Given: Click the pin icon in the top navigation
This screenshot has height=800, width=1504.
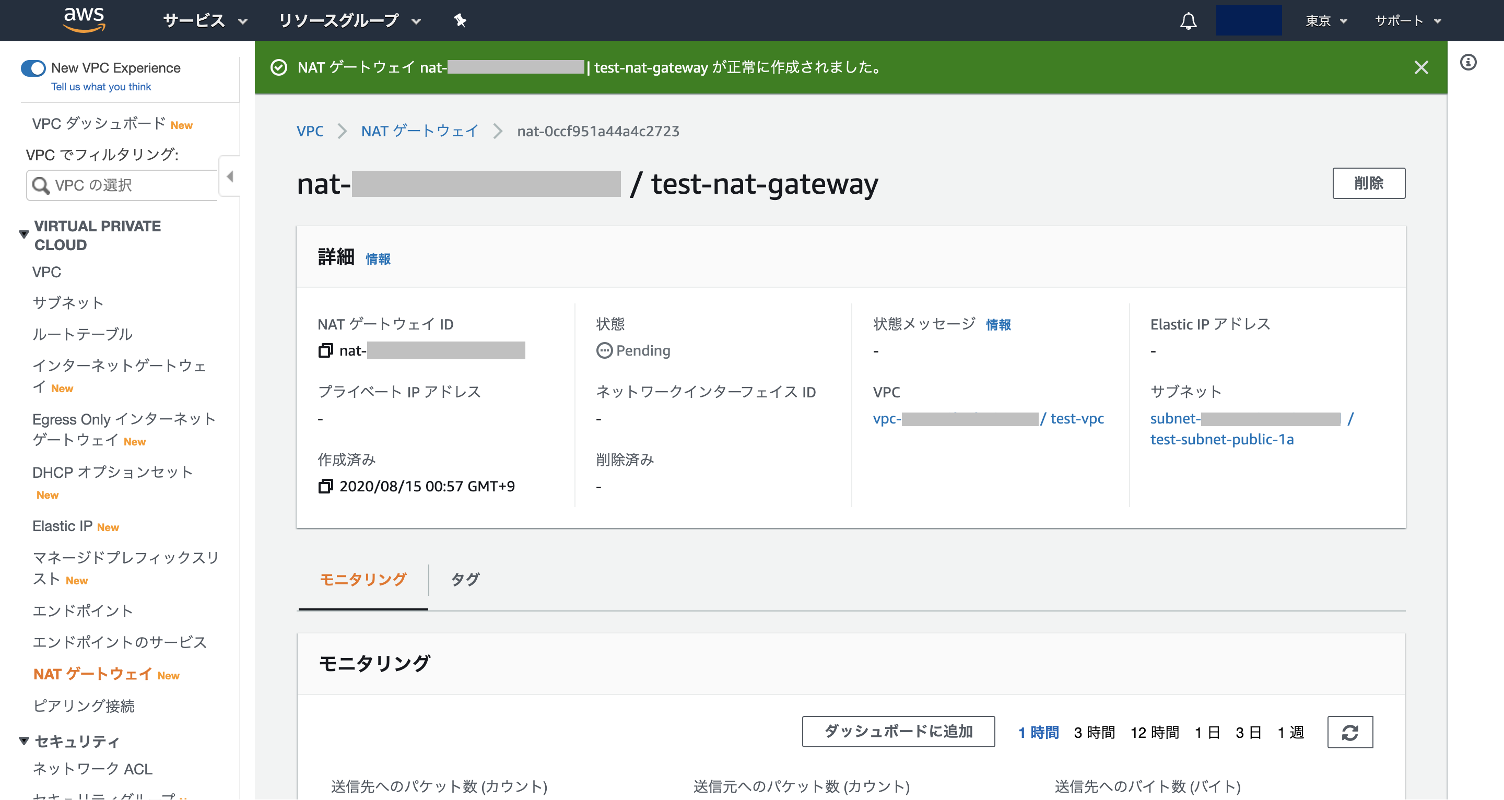Looking at the screenshot, I should click(x=460, y=20).
